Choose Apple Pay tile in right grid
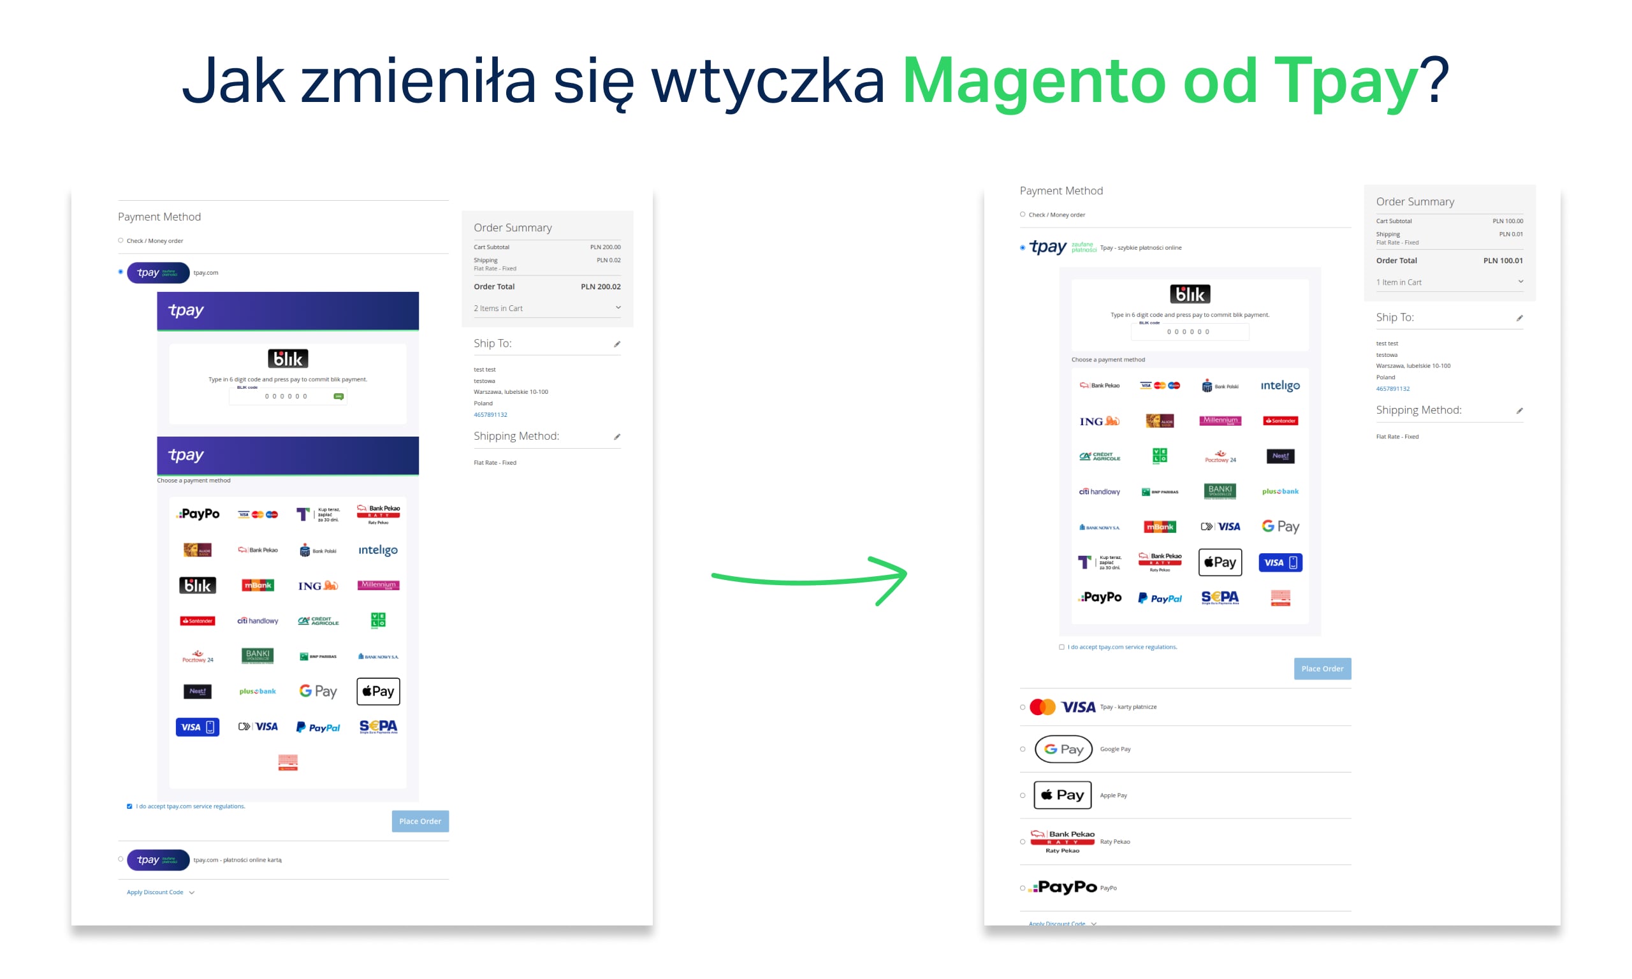This screenshot has height=979, width=1632. [x=1220, y=562]
